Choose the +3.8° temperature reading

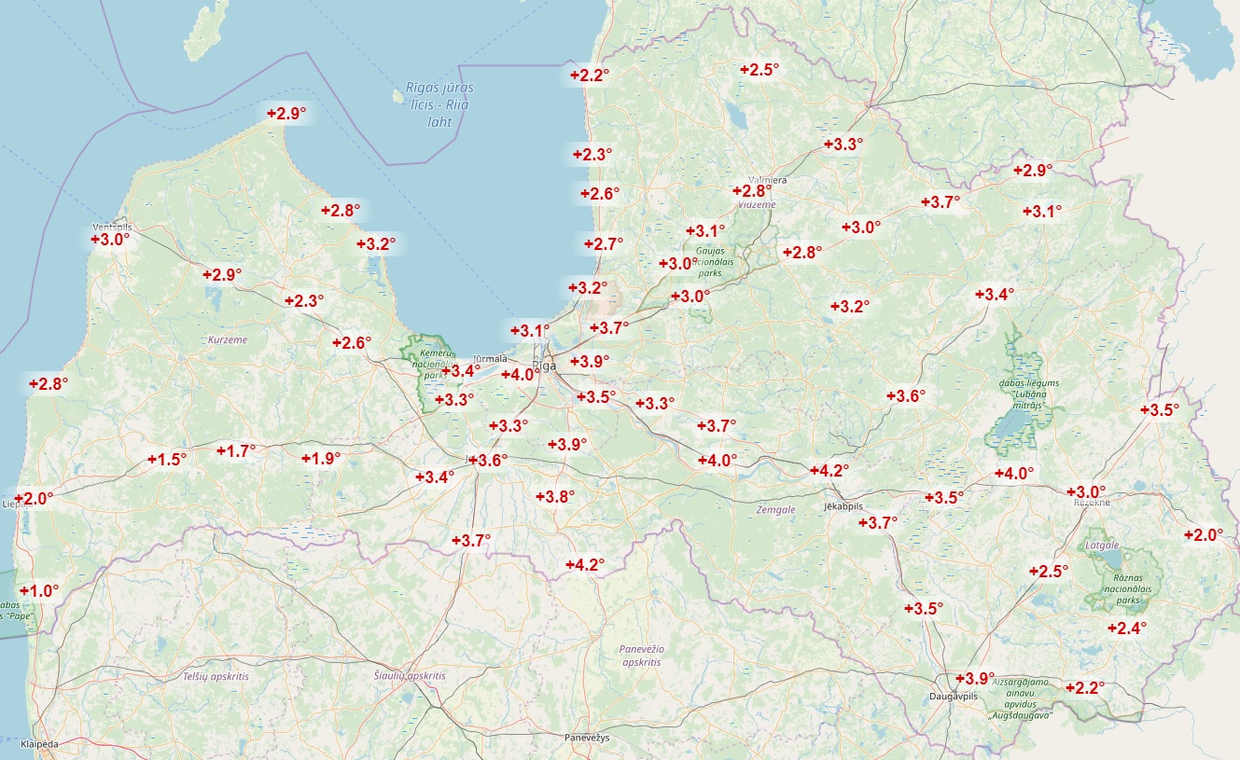click(555, 496)
